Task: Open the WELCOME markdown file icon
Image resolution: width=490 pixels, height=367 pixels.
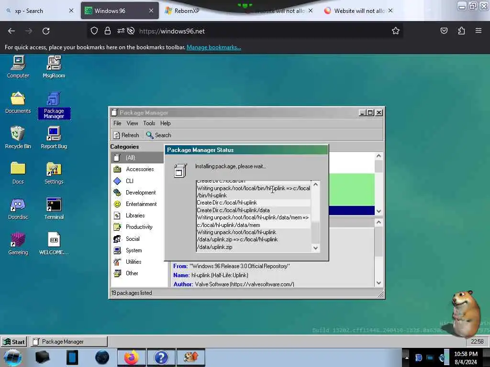Action: 54,244
